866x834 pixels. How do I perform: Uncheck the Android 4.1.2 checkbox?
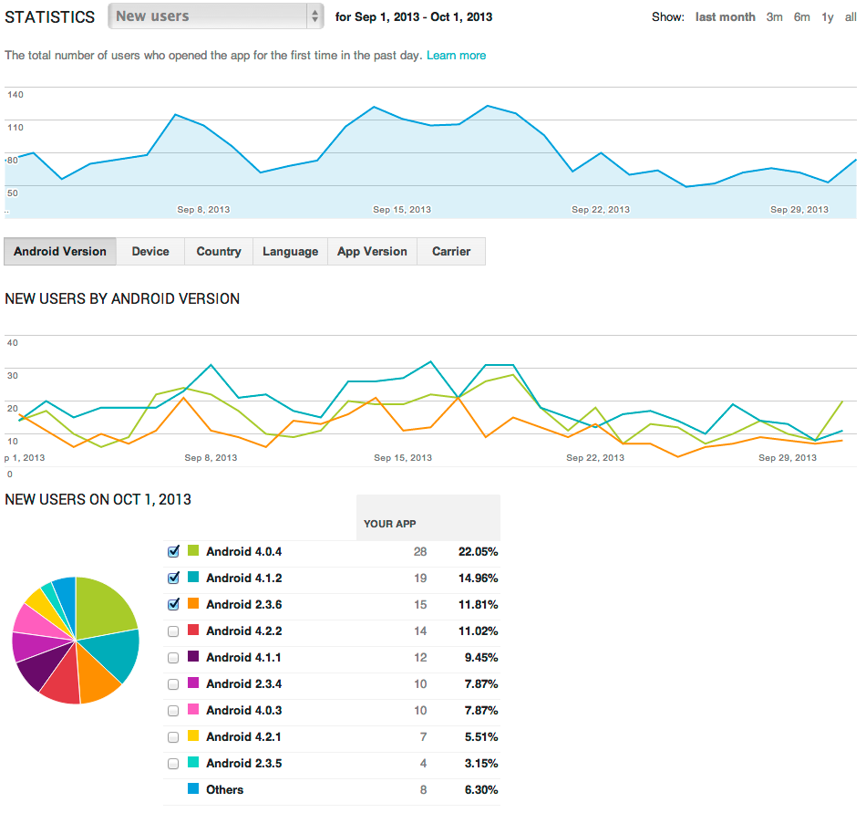point(173,578)
